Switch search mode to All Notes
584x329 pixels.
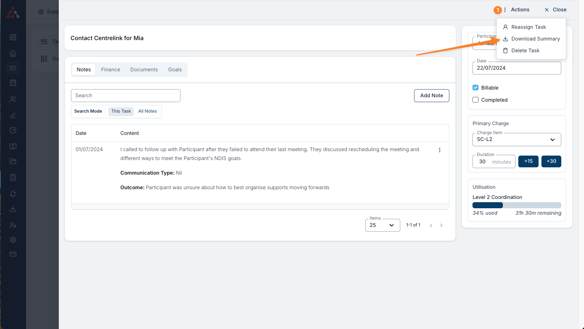coord(147,111)
